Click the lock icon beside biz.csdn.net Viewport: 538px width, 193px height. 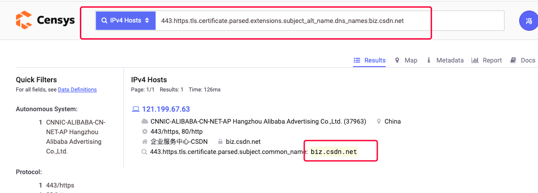pyautogui.click(x=221, y=142)
